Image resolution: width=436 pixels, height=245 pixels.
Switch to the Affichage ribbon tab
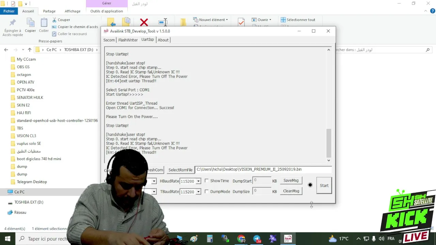tap(73, 11)
